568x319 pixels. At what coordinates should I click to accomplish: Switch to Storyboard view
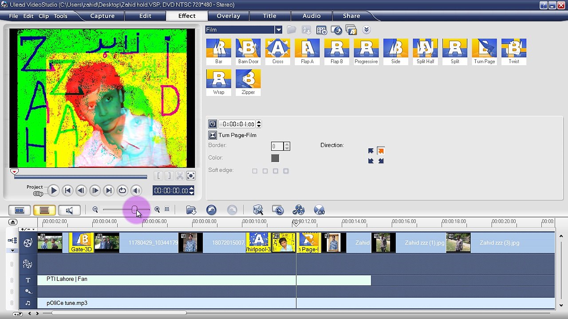[x=20, y=210]
